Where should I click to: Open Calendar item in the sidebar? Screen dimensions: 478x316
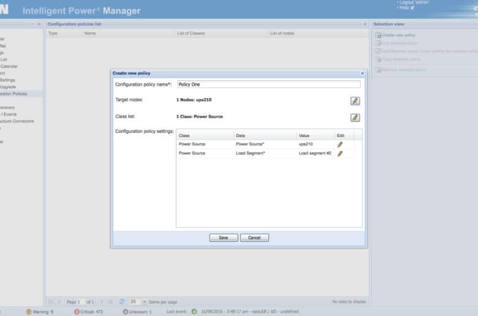pyautogui.click(x=9, y=66)
